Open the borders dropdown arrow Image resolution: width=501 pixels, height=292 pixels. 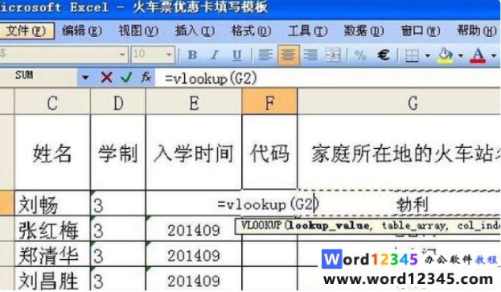(x=428, y=56)
